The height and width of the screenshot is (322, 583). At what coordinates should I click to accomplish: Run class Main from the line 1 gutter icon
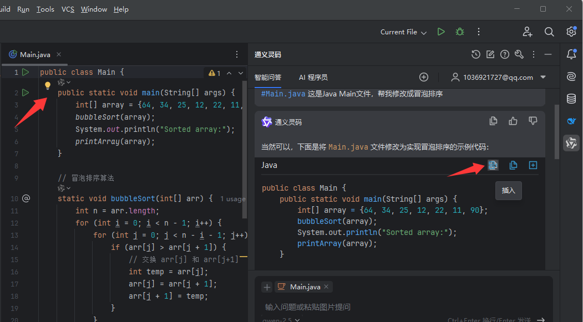[x=26, y=72]
